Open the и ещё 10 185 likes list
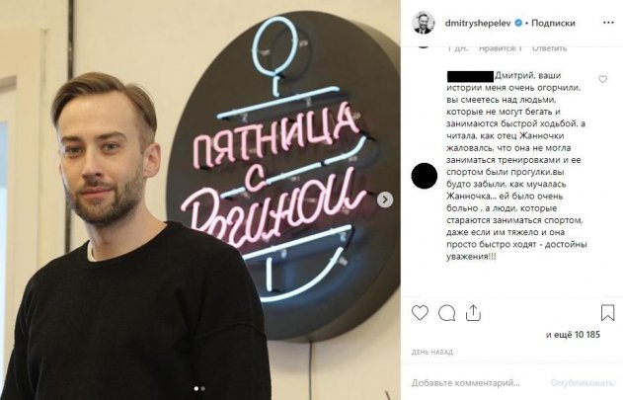 point(573,335)
